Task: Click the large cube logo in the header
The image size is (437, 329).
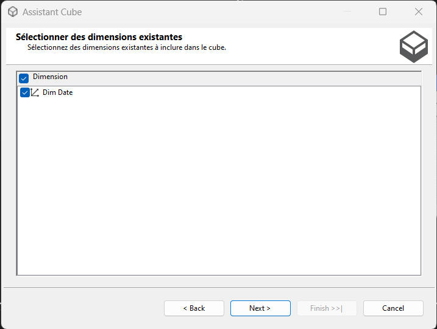Action: click(414, 46)
